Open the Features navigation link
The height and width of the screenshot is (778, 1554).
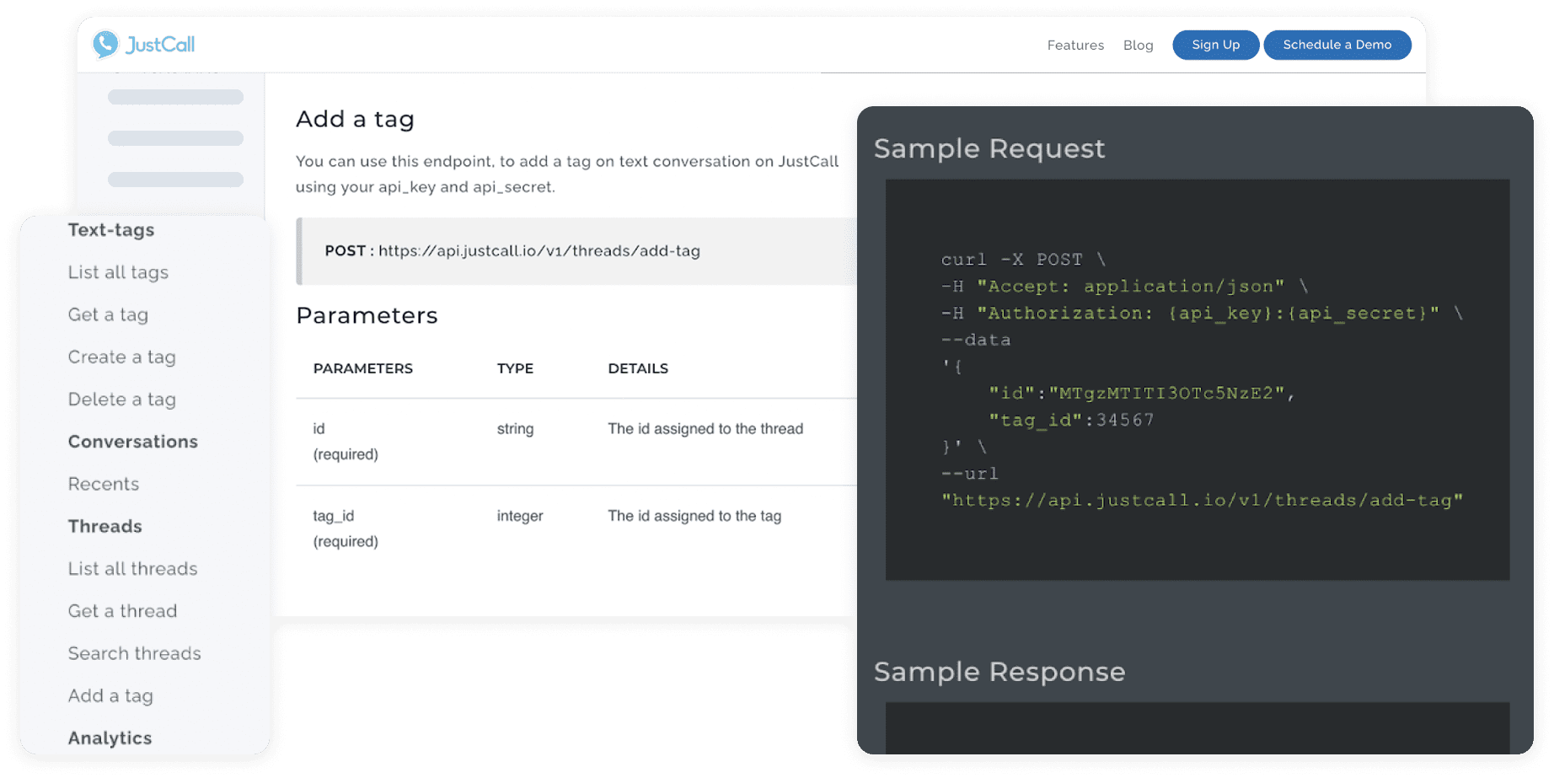pyautogui.click(x=1075, y=46)
